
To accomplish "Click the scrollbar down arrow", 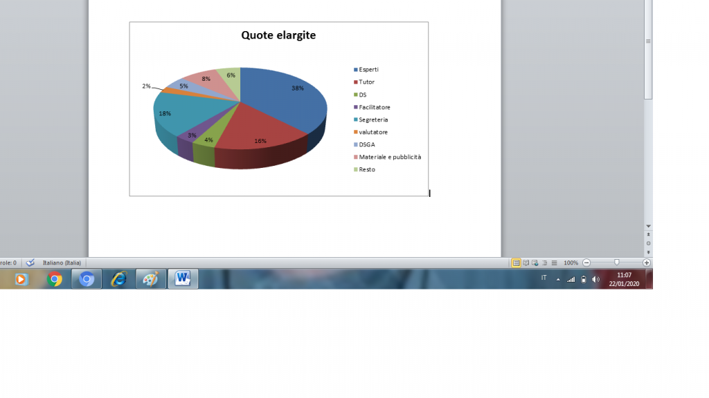I will 648,226.
